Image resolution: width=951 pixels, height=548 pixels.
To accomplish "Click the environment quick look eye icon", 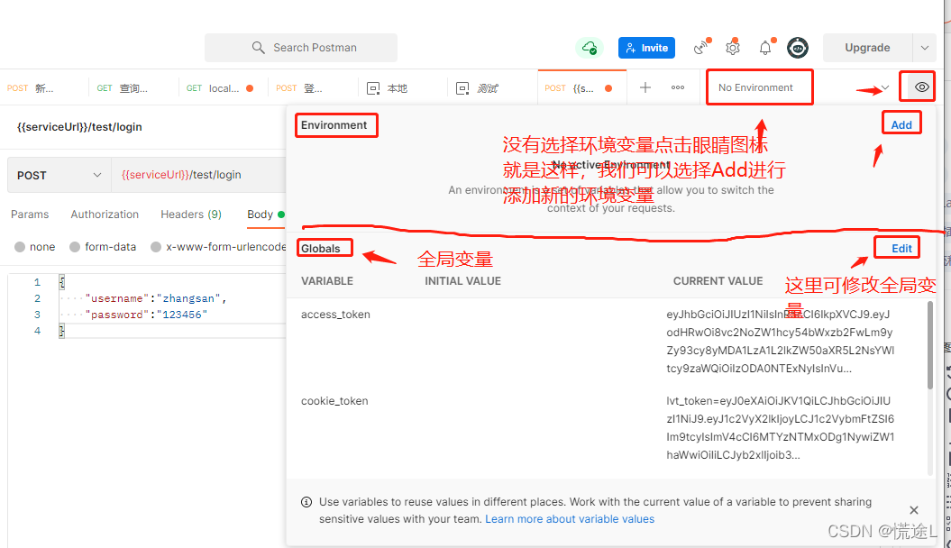I will tap(921, 87).
